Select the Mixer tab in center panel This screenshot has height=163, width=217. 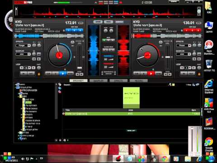(98, 22)
